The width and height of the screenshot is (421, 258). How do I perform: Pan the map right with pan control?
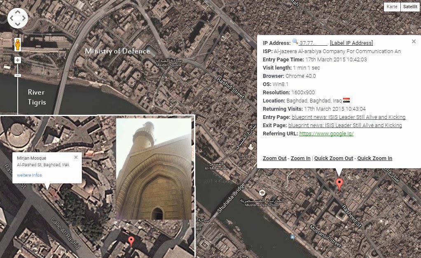24,18
